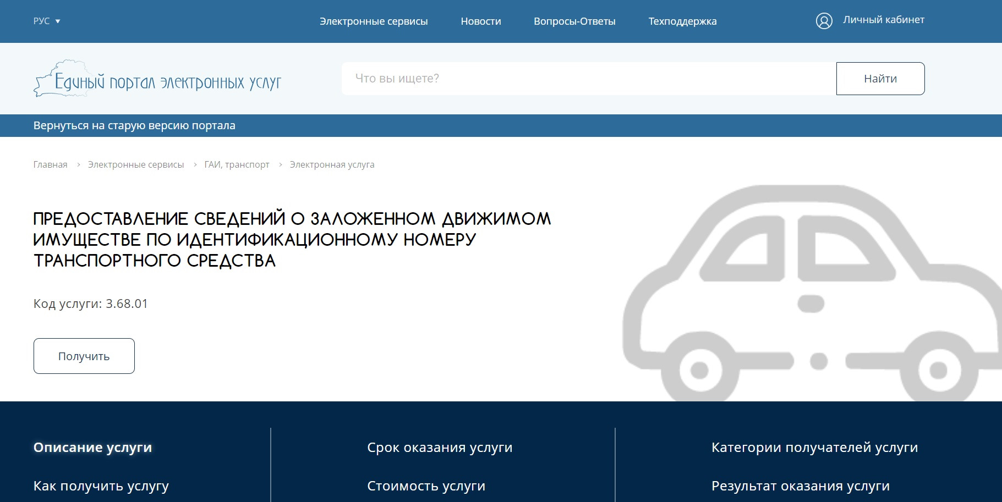Image resolution: width=1002 pixels, height=502 pixels.
Task: Click the Единый портал электронных услуг logo
Action: [157, 79]
